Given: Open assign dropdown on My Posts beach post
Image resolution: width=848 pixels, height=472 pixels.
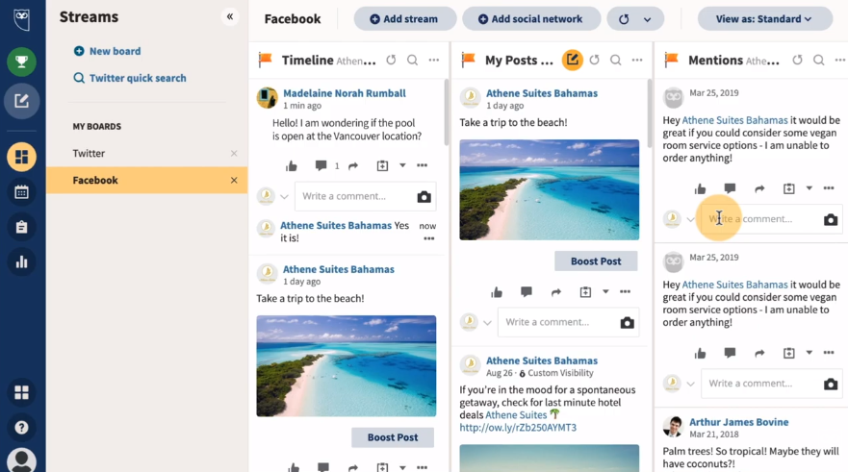Looking at the screenshot, I should coord(605,291).
